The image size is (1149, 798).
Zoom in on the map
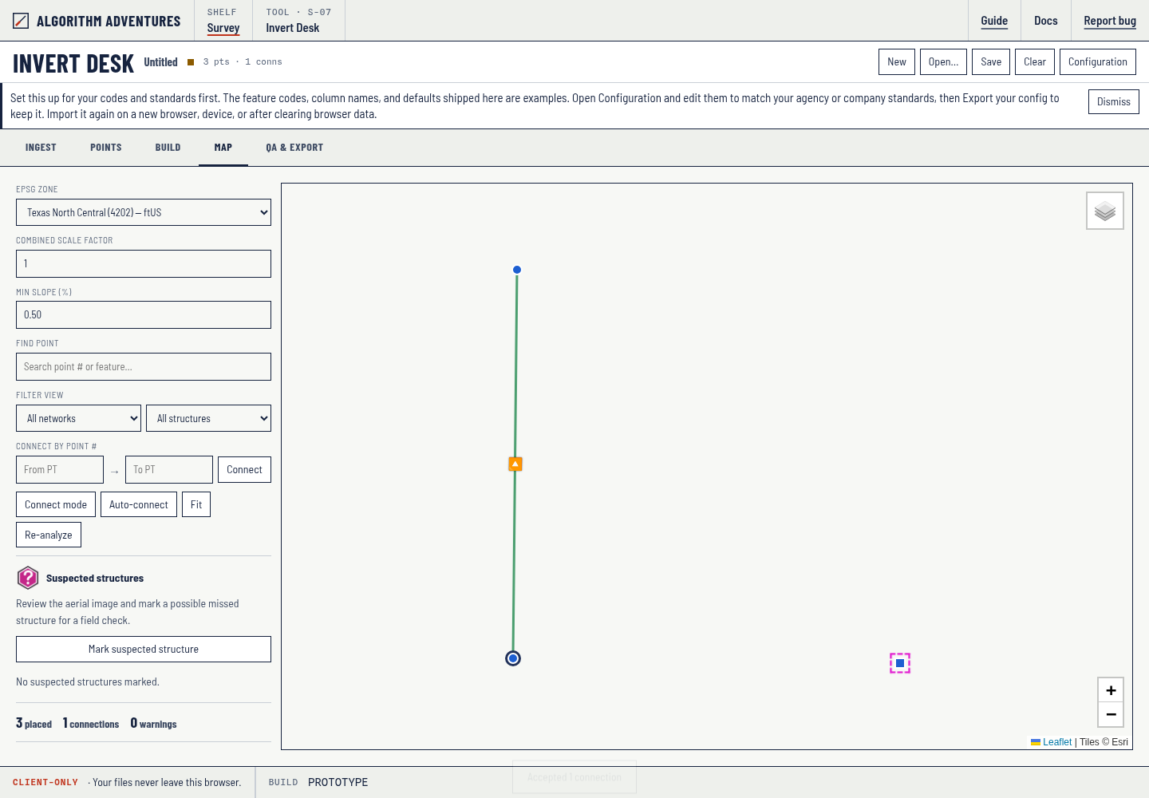coord(1111,690)
